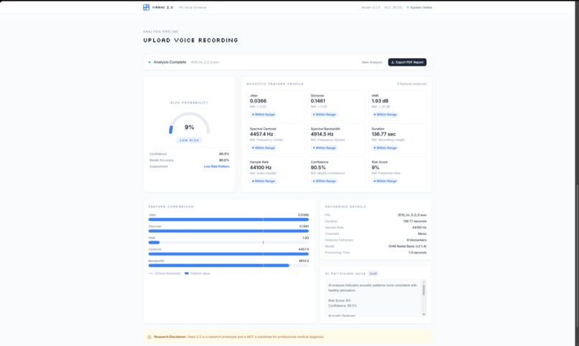Click the HNR comparison bar
Viewport: 579px width, 346px height.
pyautogui.click(x=228, y=243)
